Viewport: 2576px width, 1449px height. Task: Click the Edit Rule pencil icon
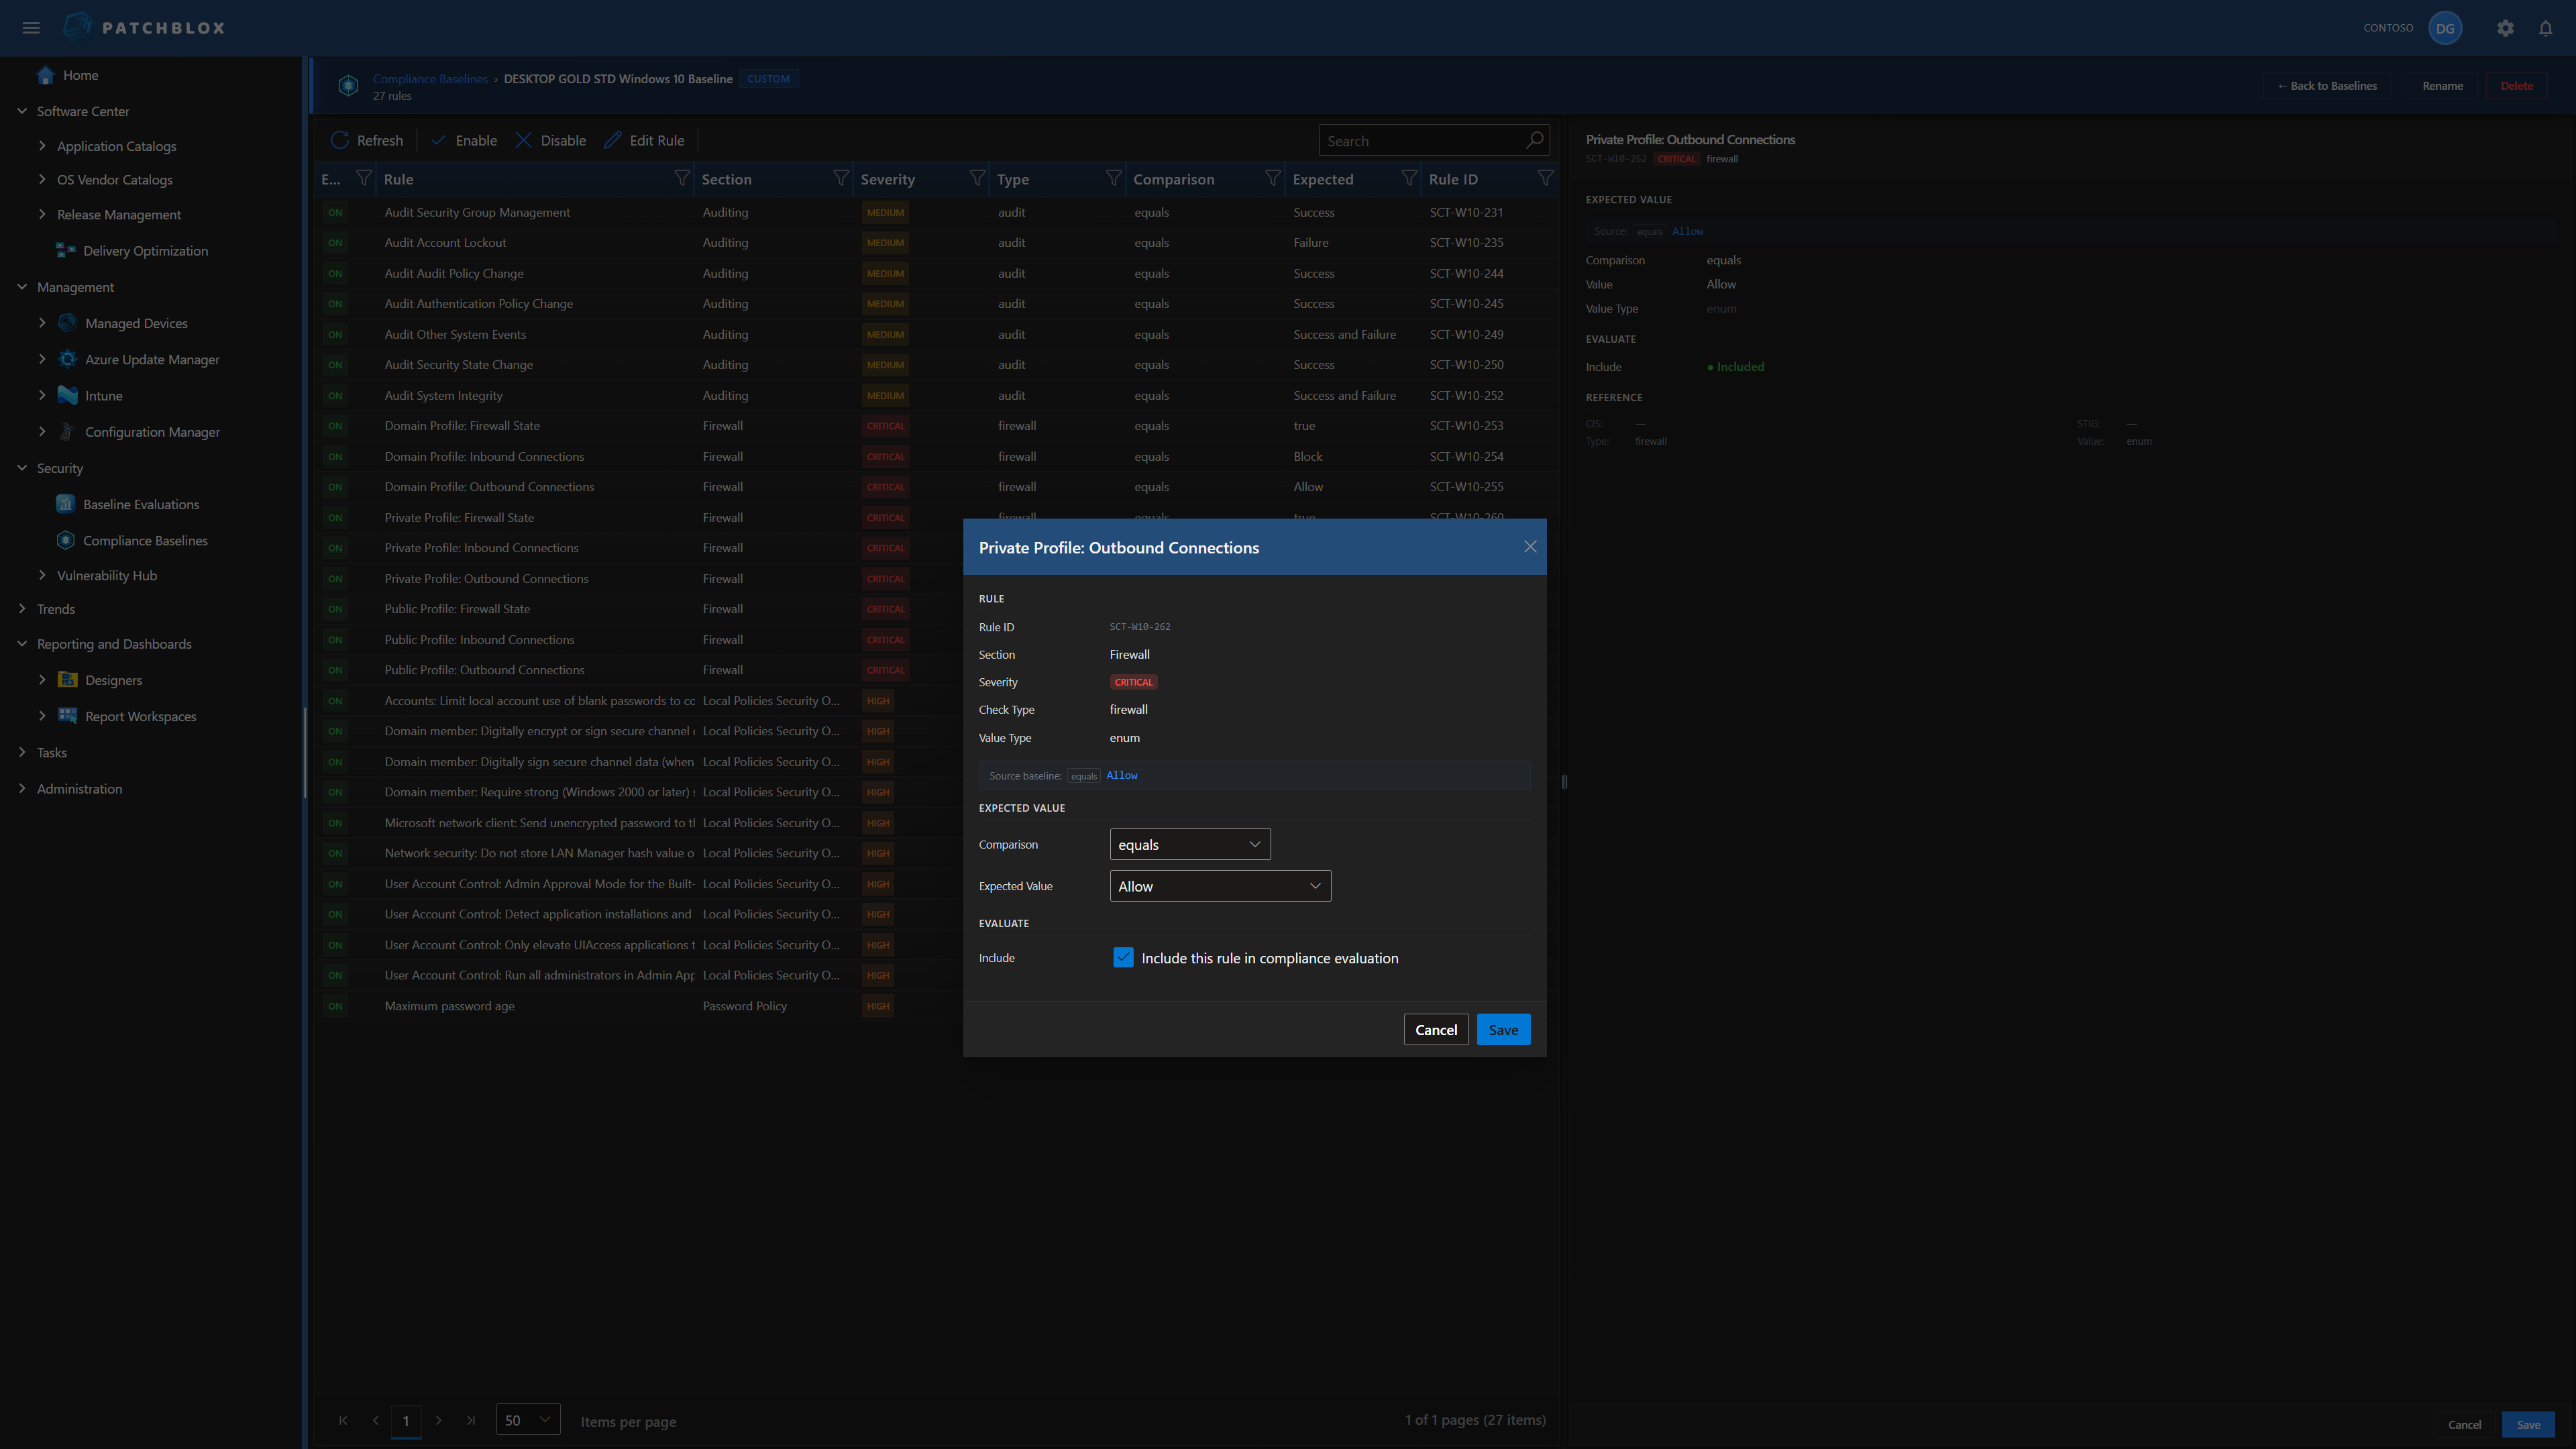[612, 140]
